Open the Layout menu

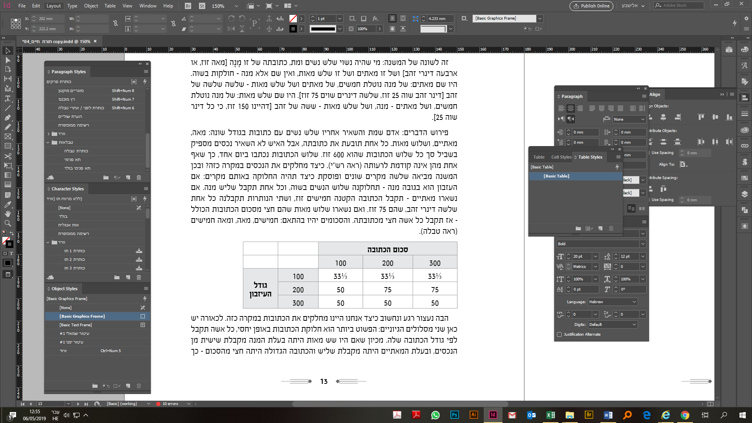(x=54, y=6)
